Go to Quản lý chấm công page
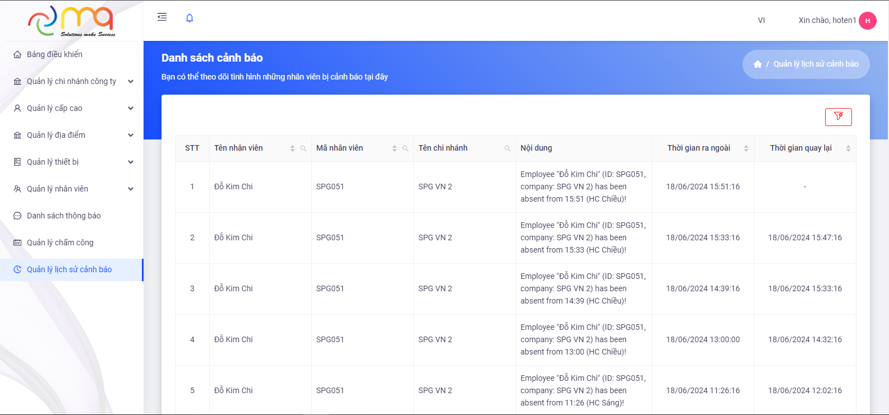 [60, 243]
